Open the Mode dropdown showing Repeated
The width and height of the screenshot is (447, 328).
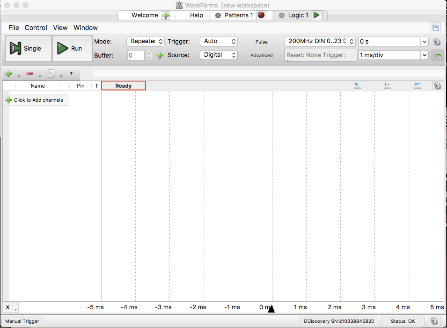[x=146, y=41]
